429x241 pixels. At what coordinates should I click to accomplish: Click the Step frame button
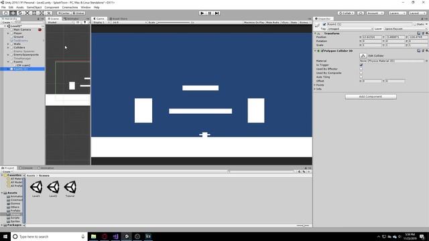point(217,13)
